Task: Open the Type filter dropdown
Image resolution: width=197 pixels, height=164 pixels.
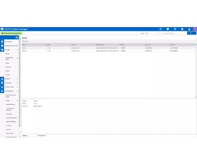Action: click(x=152, y=33)
